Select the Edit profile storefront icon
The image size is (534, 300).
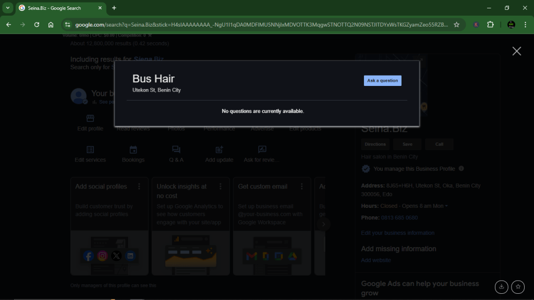[90, 118]
